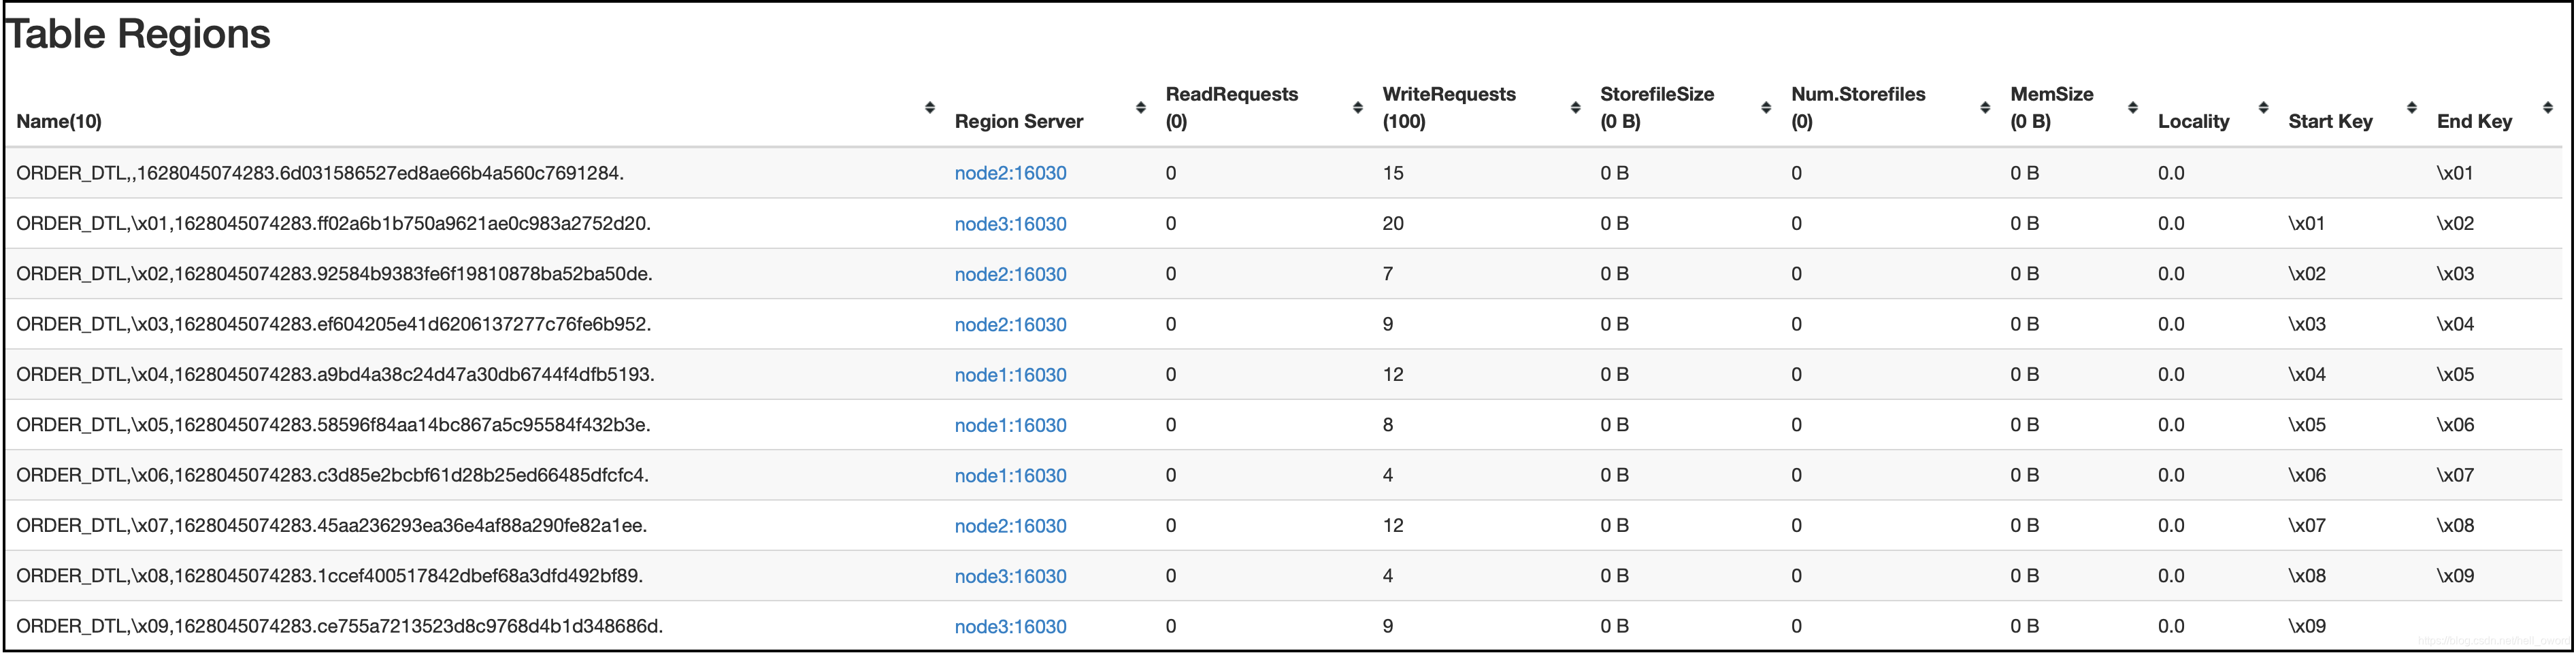Screen dimensions: 2576x653
Task: Select region name ending ff02a6b1b750a9621ae0c983a2752d20
Action: tap(333, 223)
